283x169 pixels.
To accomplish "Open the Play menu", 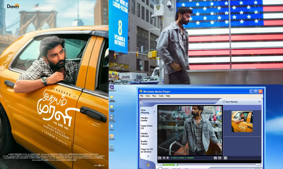I will 154,96.
